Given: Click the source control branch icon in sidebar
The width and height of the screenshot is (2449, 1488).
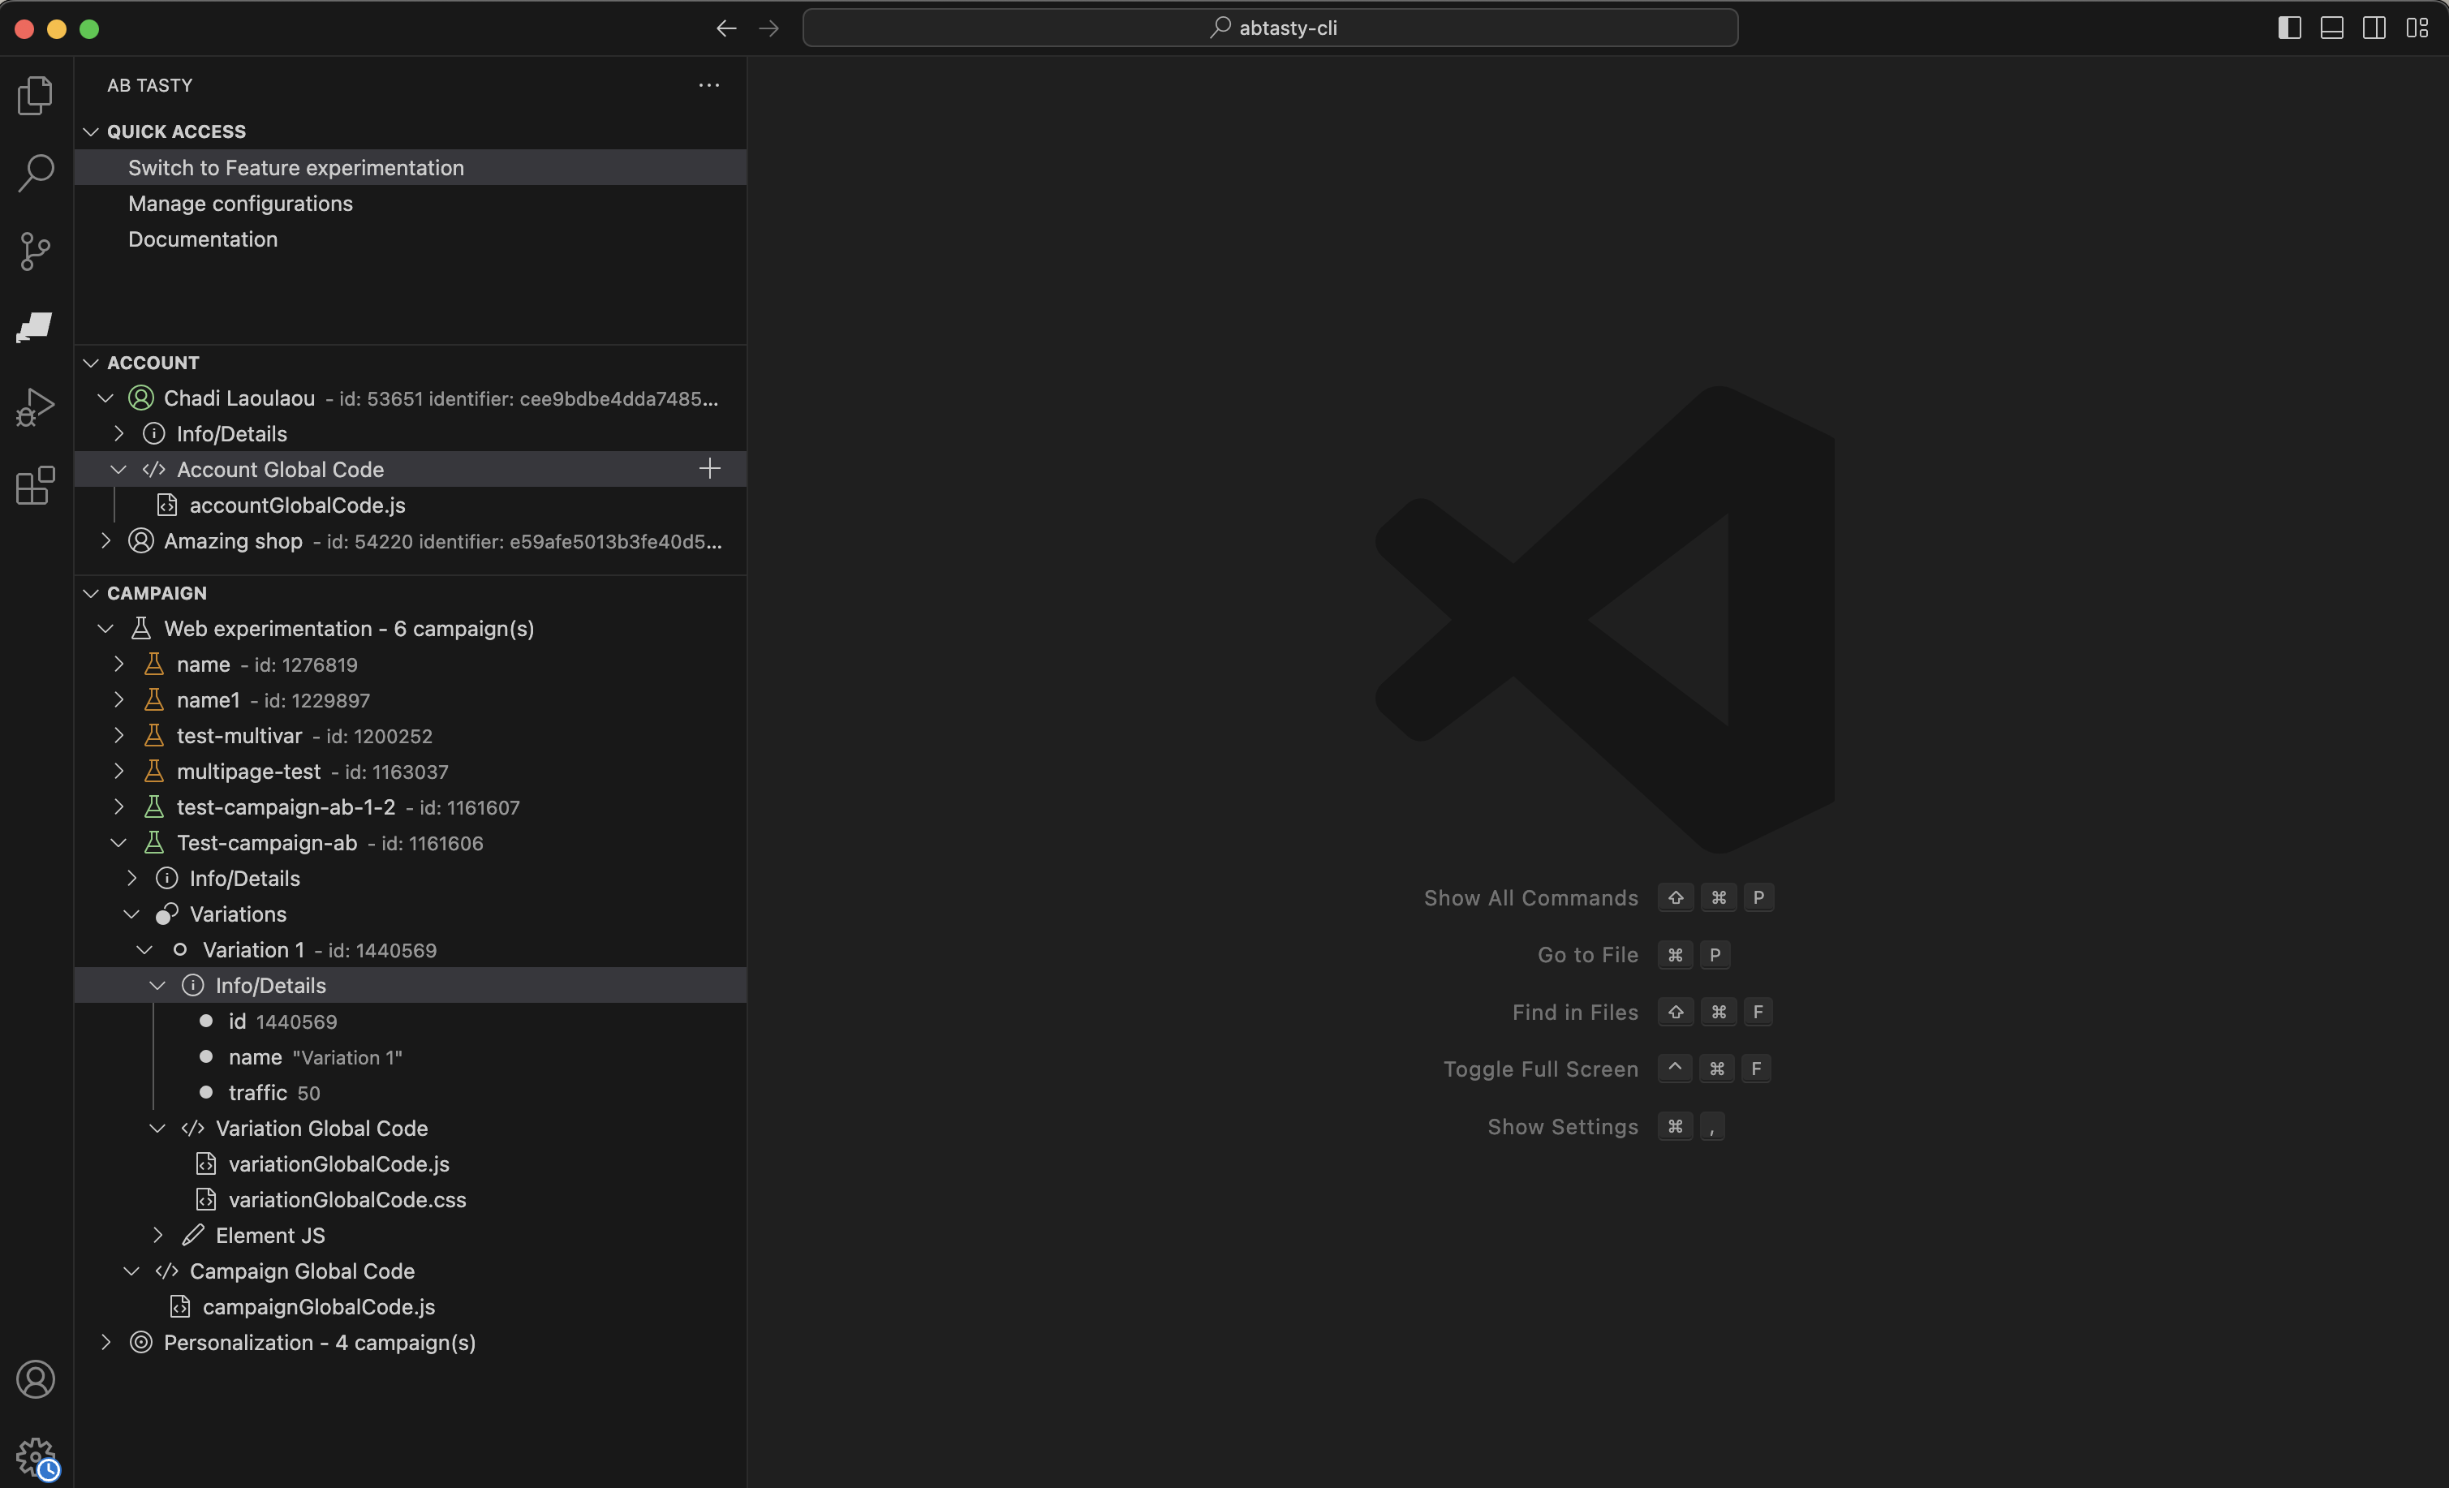Looking at the screenshot, I should [35, 252].
